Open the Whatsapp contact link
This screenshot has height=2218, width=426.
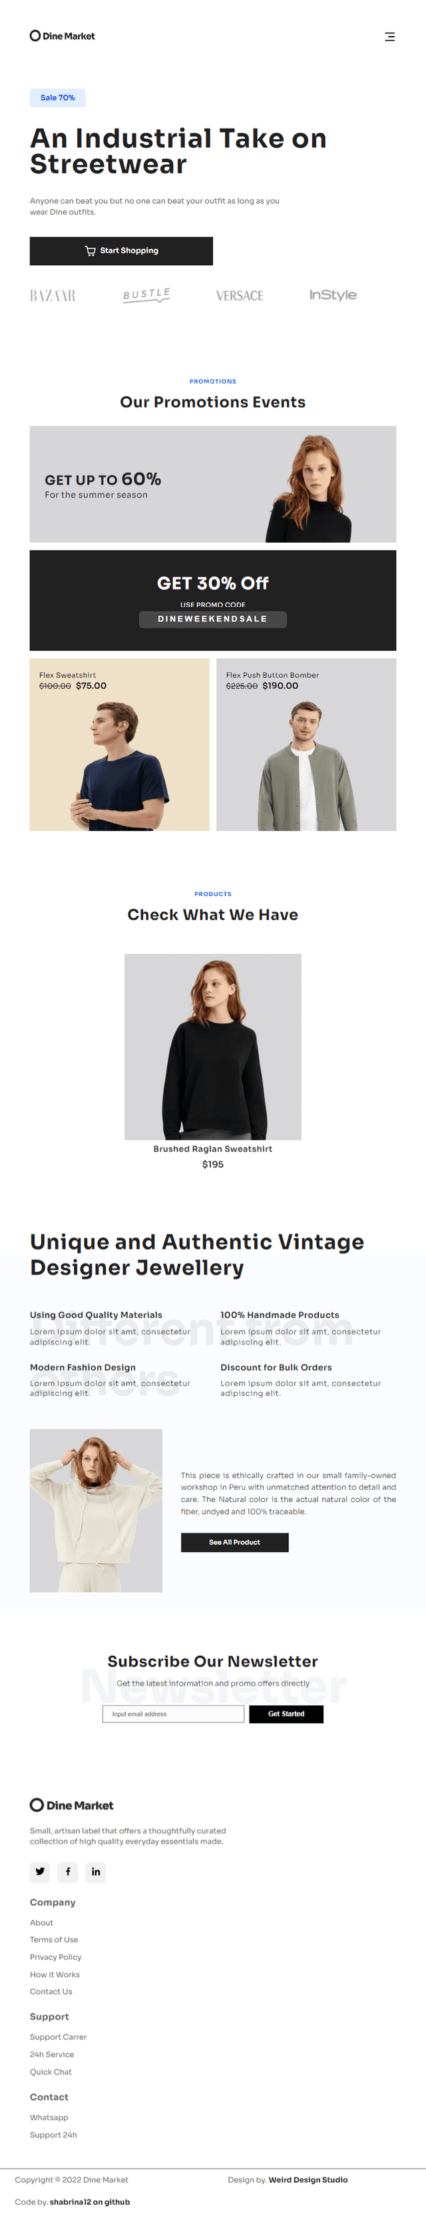coord(49,2117)
